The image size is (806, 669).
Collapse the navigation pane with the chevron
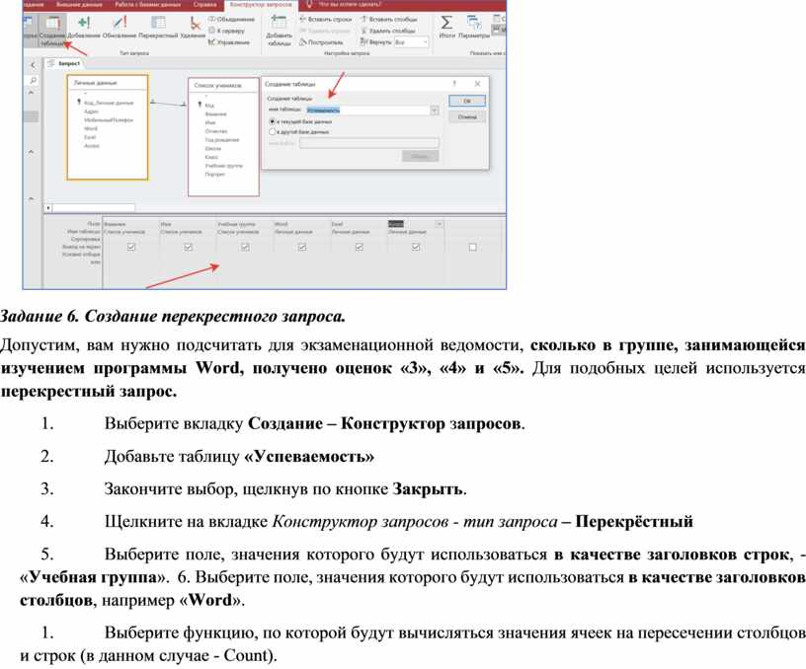(x=33, y=65)
